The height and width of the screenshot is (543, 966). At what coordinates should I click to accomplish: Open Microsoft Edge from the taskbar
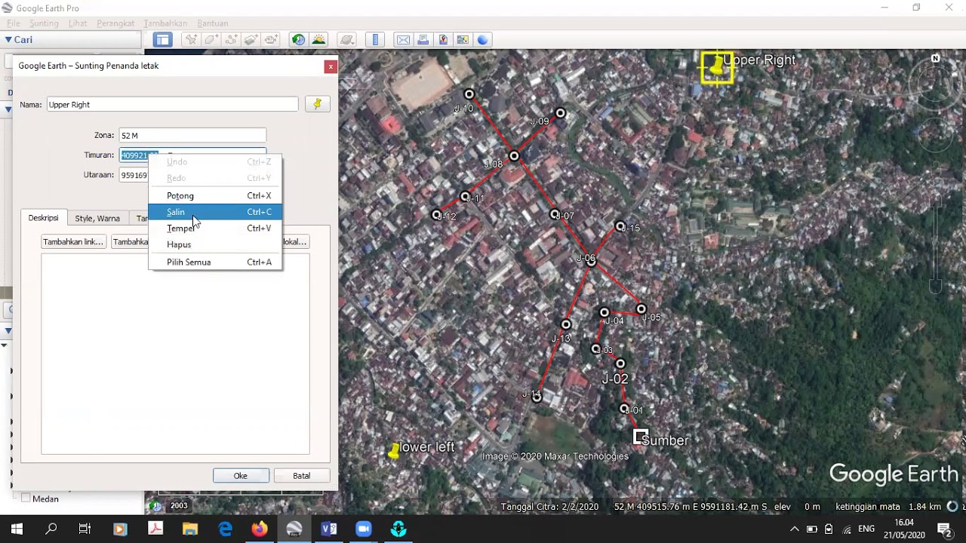click(x=225, y=529)
